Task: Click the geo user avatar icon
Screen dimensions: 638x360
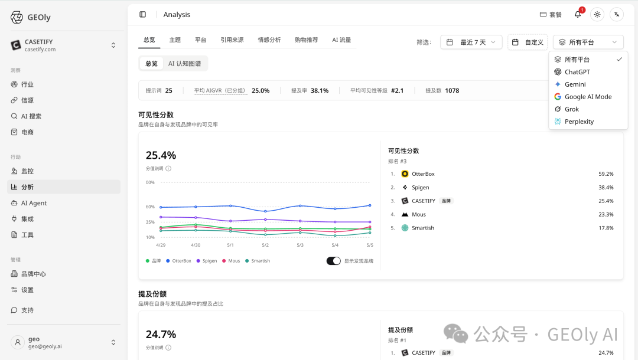Action: [x=18, y=342]
